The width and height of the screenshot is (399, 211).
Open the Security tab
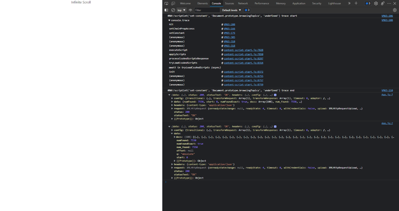click(x=316, y=3)
